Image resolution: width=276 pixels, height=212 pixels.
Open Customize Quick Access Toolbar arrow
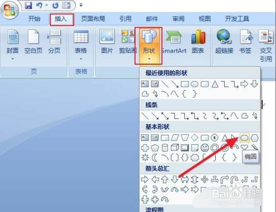coord(81,5)
